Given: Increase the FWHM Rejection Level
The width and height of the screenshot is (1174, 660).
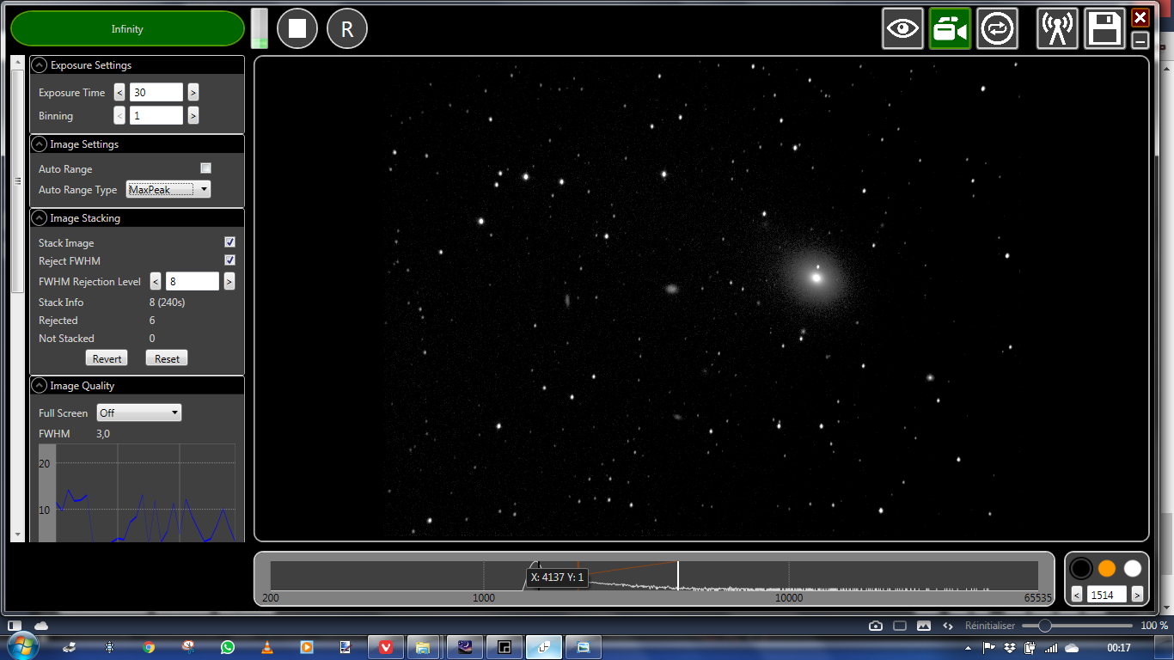Looking at the screenshot, I should pos(229,281).
